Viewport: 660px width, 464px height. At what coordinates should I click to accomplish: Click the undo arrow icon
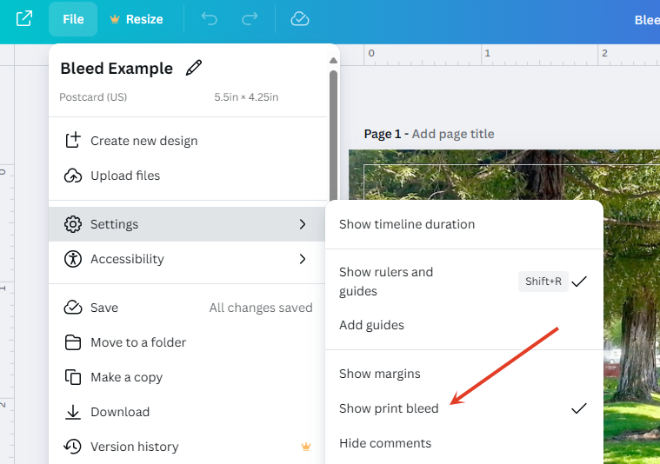210,19
